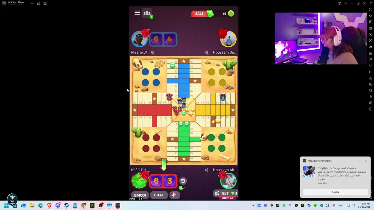The image size is (374, 210).
Task: Select green token on square 49
Action: coord(172,65)
